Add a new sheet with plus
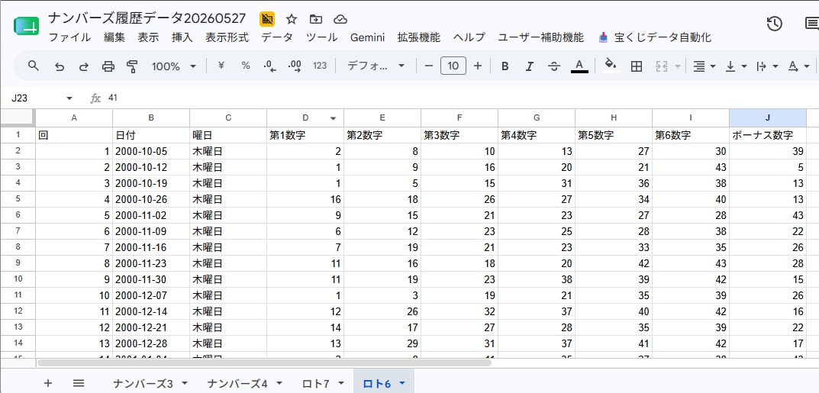 pyautogui.click(x=48, y=383)
